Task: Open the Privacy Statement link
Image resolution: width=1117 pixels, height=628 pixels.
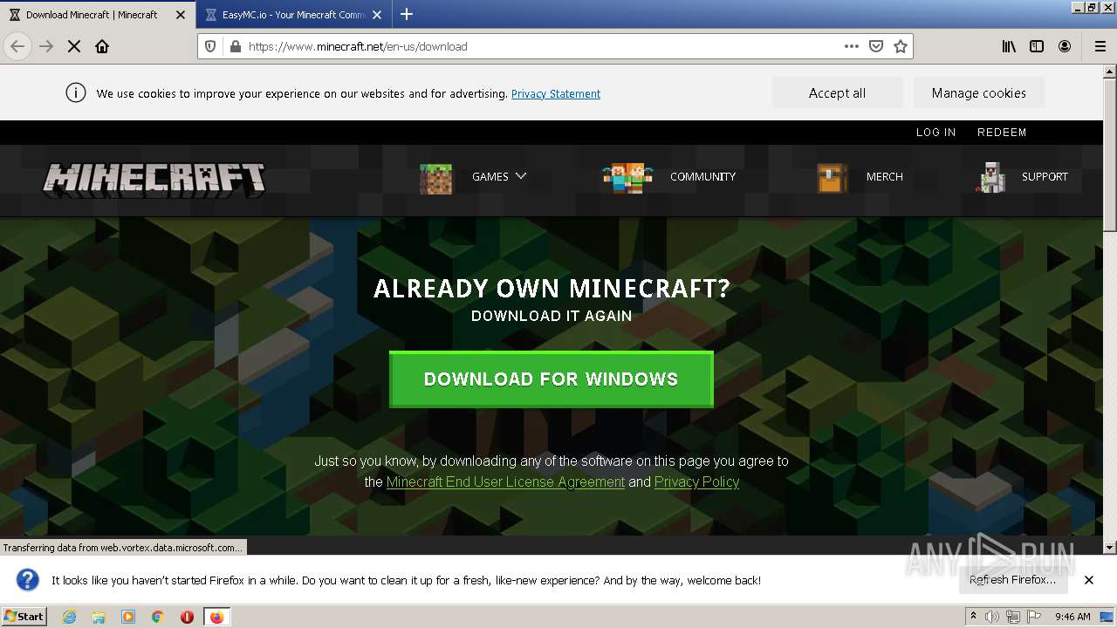Action: click(x=556, y=93)
